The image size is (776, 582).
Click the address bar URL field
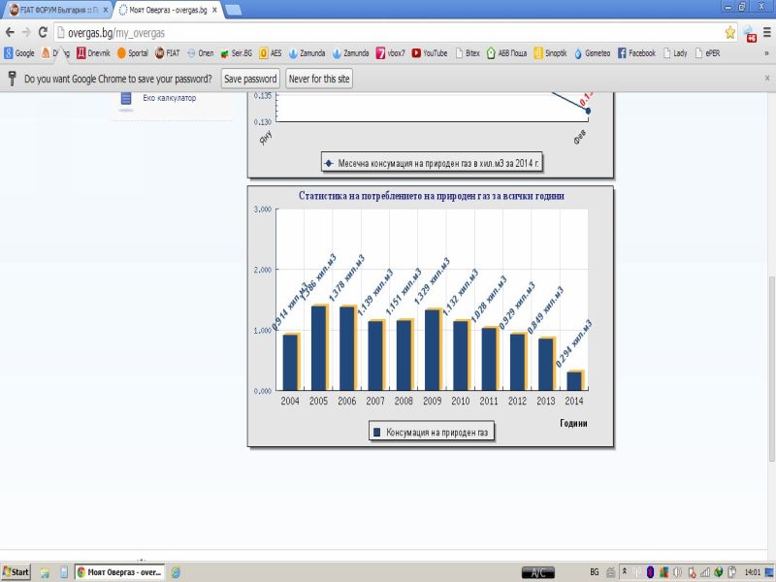pyautogui.click(x=388, y=32)
